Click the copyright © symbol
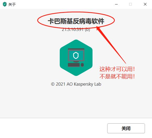152x138 pixels. [53, 84]
